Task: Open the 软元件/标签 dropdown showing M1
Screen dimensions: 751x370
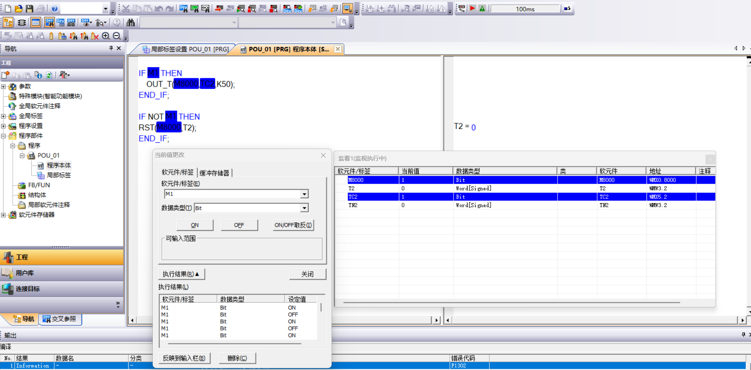Action: point(304,194)
